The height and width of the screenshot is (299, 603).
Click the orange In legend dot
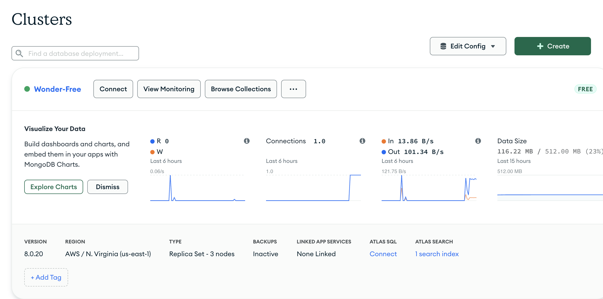(x=384, y=141)
